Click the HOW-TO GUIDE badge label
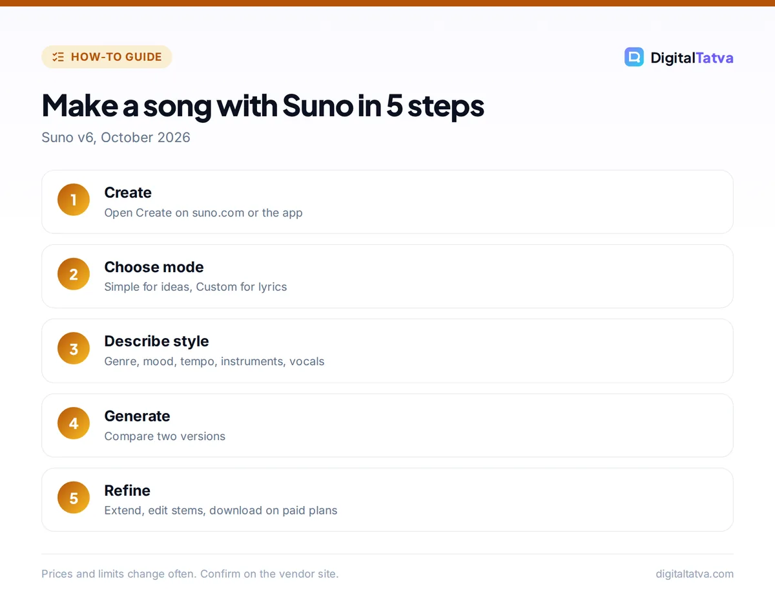The width and height of the screenshot is (775, 612). [x=116, y=57]
